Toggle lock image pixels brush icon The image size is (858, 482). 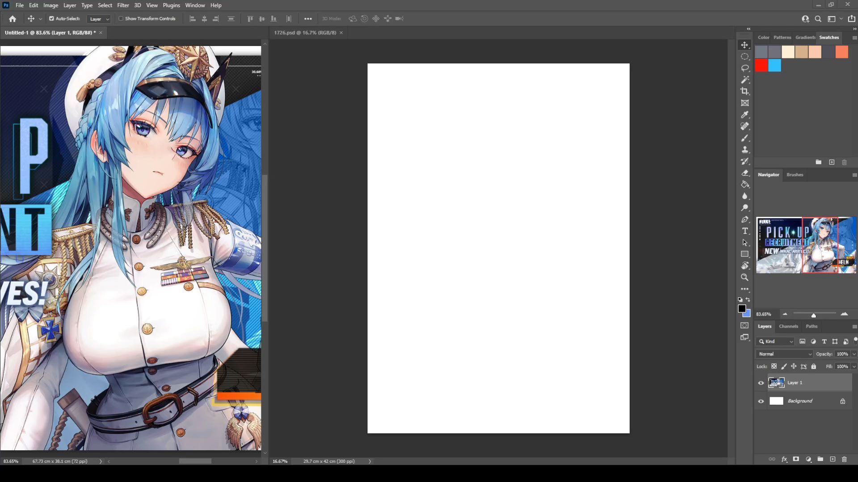click(784, 366)
